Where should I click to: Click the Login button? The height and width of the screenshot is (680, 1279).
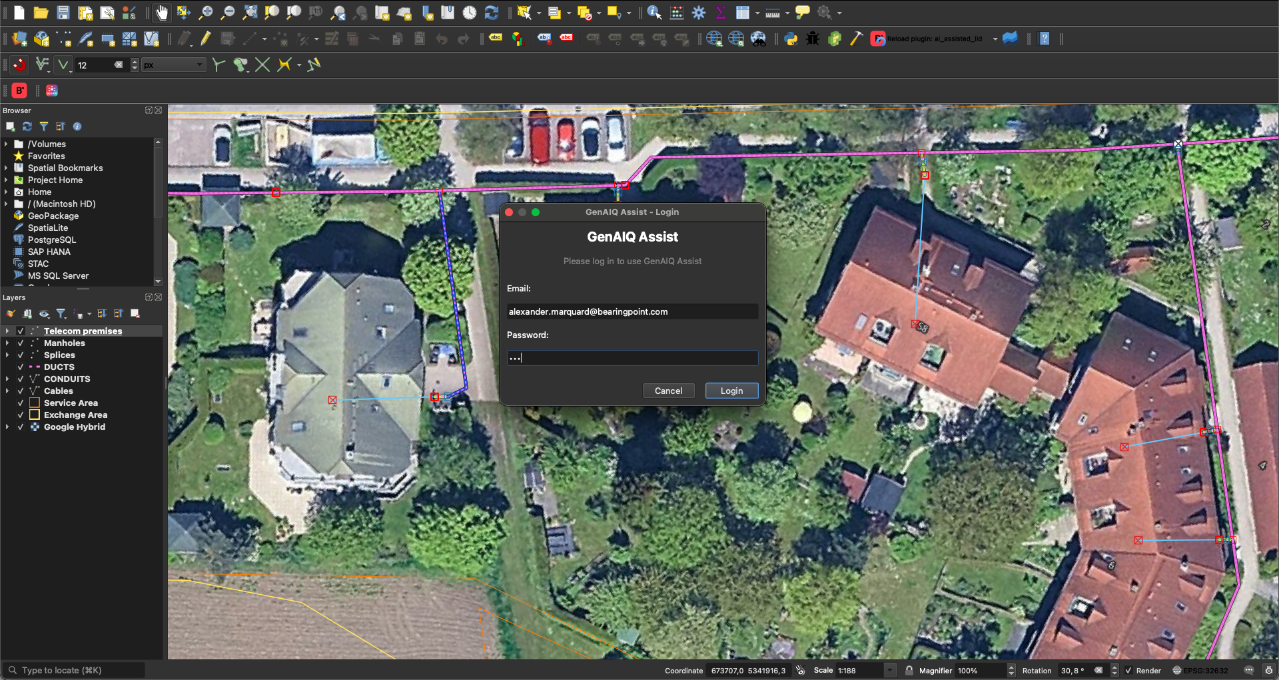(731, 391)
